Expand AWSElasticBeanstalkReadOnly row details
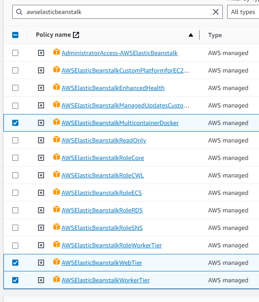The width and height of the screenshot is (259, 302). point(41,140)
